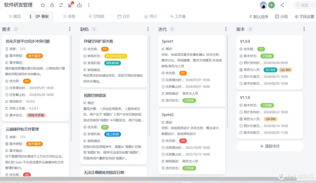The height and width of the screenshot is (183, 316).
Task: Open the 日历 view tab
Action: [x=123, y=16]
